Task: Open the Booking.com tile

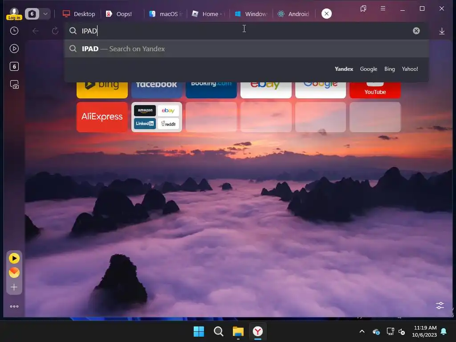Action: [211, 90]
